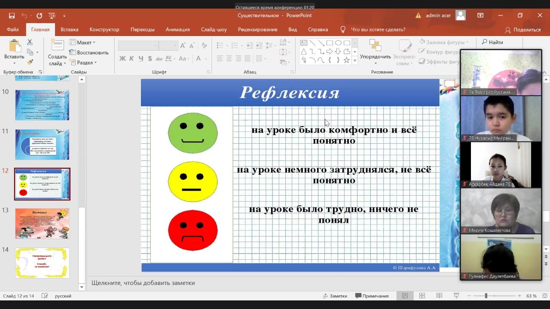550x309 pixels.
Task: Click Restore (Восстановить) slide button
Action: (89, 52)
